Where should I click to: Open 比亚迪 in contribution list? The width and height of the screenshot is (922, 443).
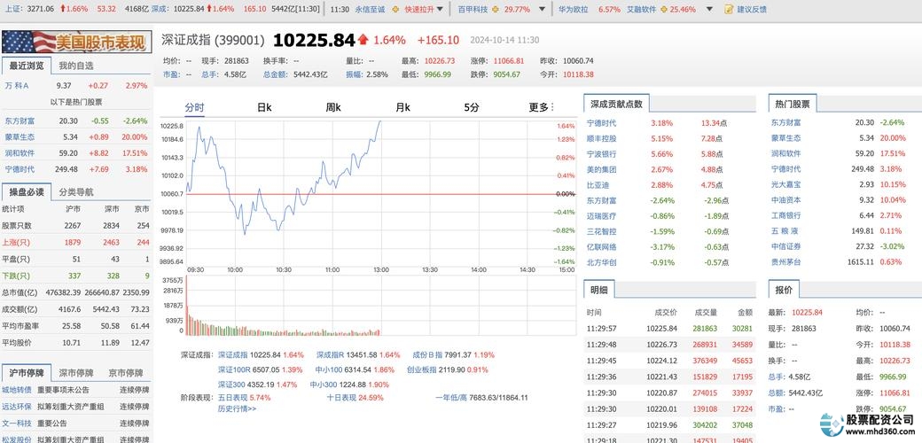pyautogui.click(x=598, y=185)
